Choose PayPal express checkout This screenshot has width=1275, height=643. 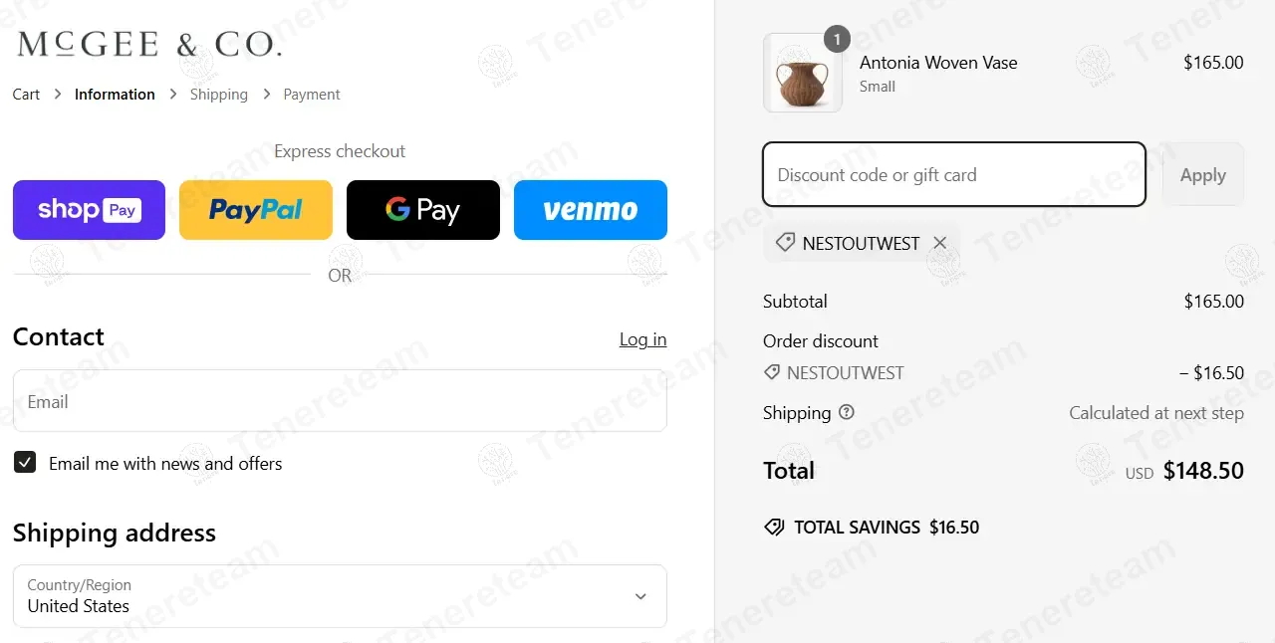coord(256,210)
